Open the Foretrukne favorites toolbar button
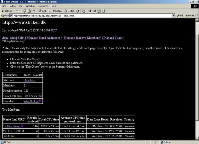This screenshot has height=144, width=199. [x=55, y=11]
